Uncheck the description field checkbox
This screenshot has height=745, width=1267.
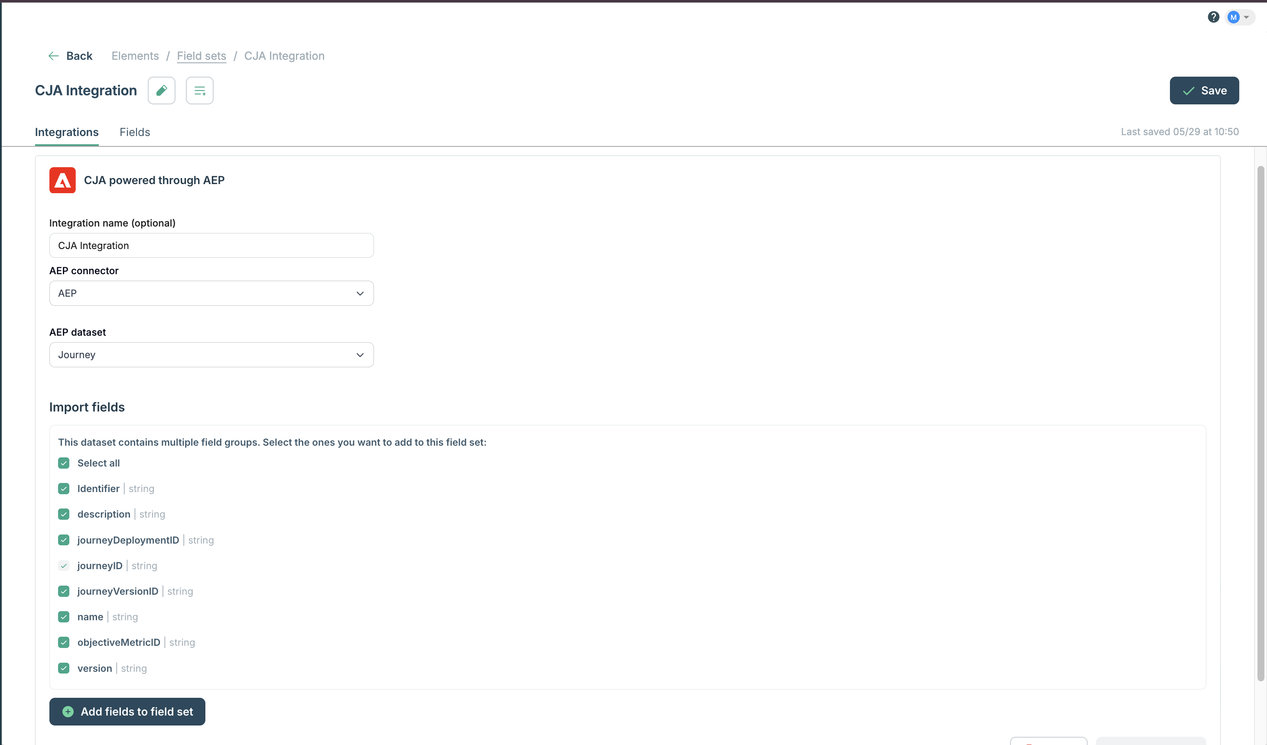64,514
